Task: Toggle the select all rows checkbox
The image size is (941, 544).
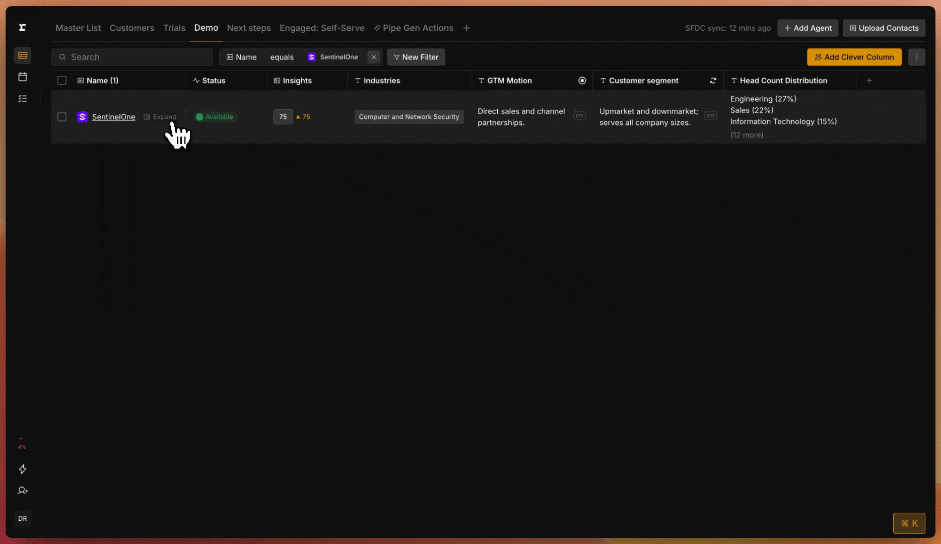Action: click(62, 81)
